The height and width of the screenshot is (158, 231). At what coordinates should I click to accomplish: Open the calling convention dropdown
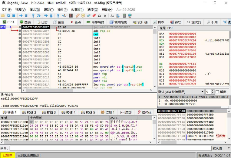pos(180,92)
